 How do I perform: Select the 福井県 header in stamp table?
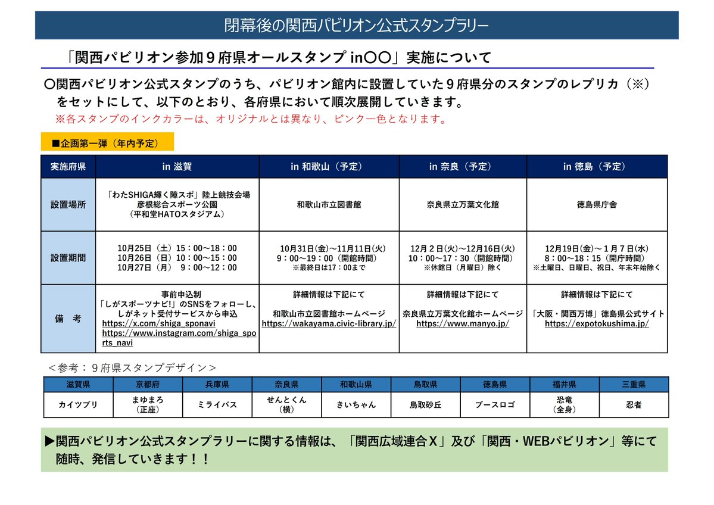point(565,384)
